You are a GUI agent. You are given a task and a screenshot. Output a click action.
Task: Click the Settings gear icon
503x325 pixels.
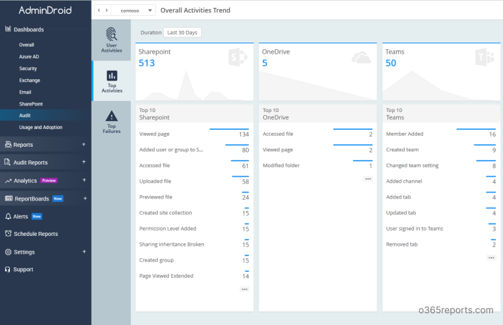(x=8, y=252)
